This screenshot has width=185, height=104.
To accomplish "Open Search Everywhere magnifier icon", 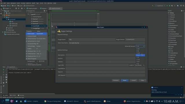I will [184, 6].
